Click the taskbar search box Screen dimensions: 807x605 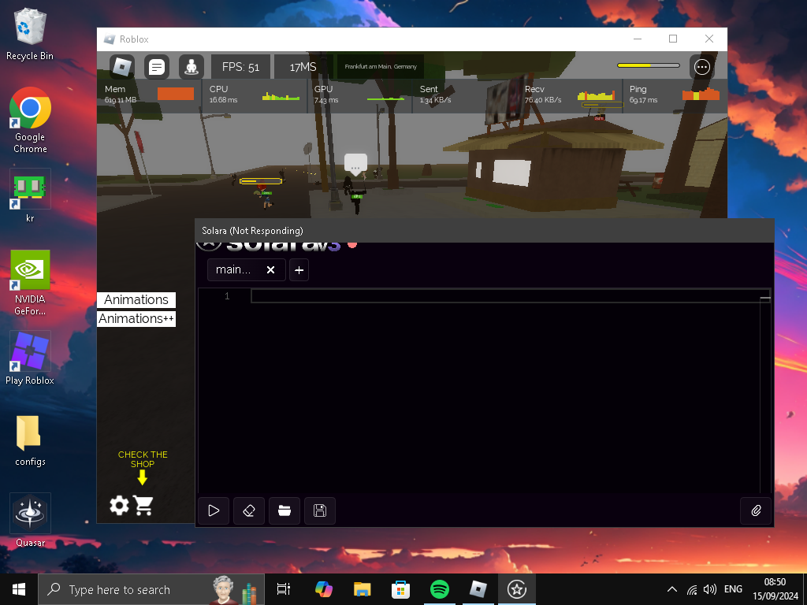pos(151,589)
